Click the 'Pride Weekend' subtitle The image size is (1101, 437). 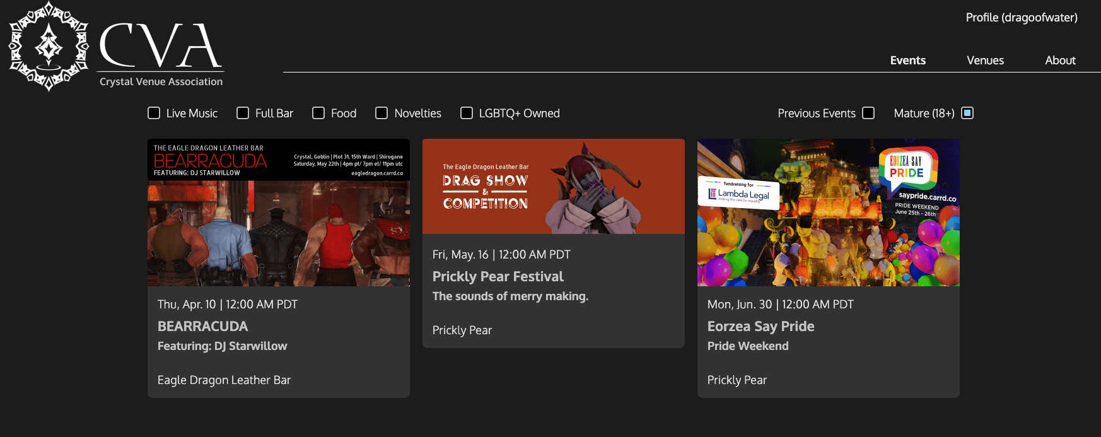[748, 346]
